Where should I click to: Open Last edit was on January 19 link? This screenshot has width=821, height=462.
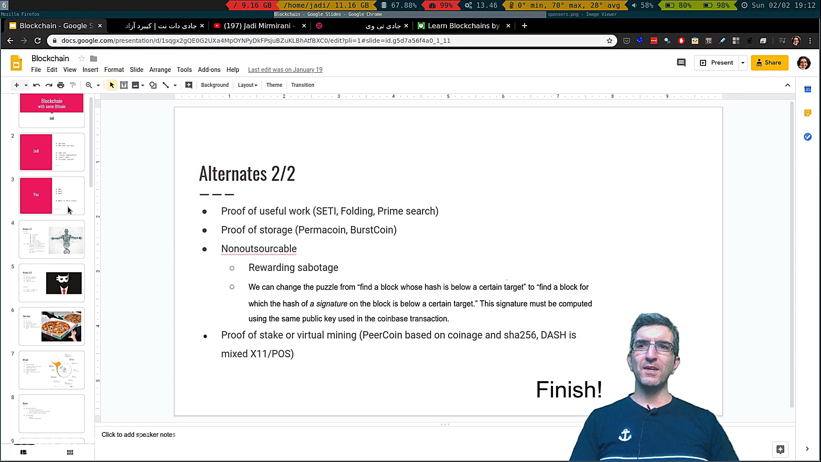click(x=285, y=70)
